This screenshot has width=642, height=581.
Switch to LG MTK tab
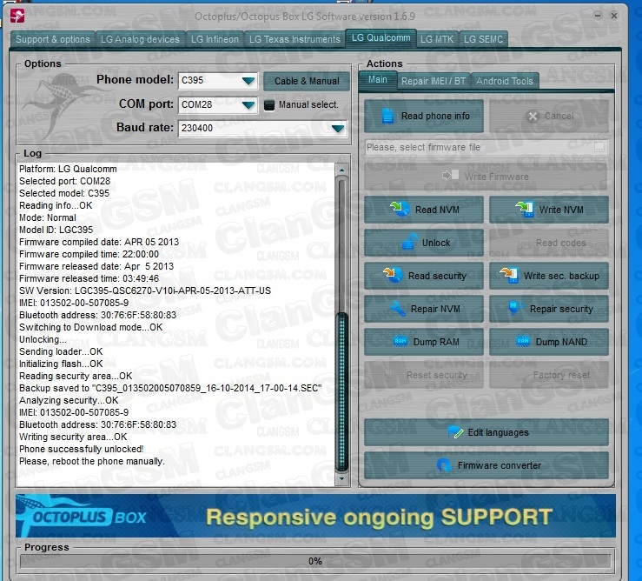[437, 39]
